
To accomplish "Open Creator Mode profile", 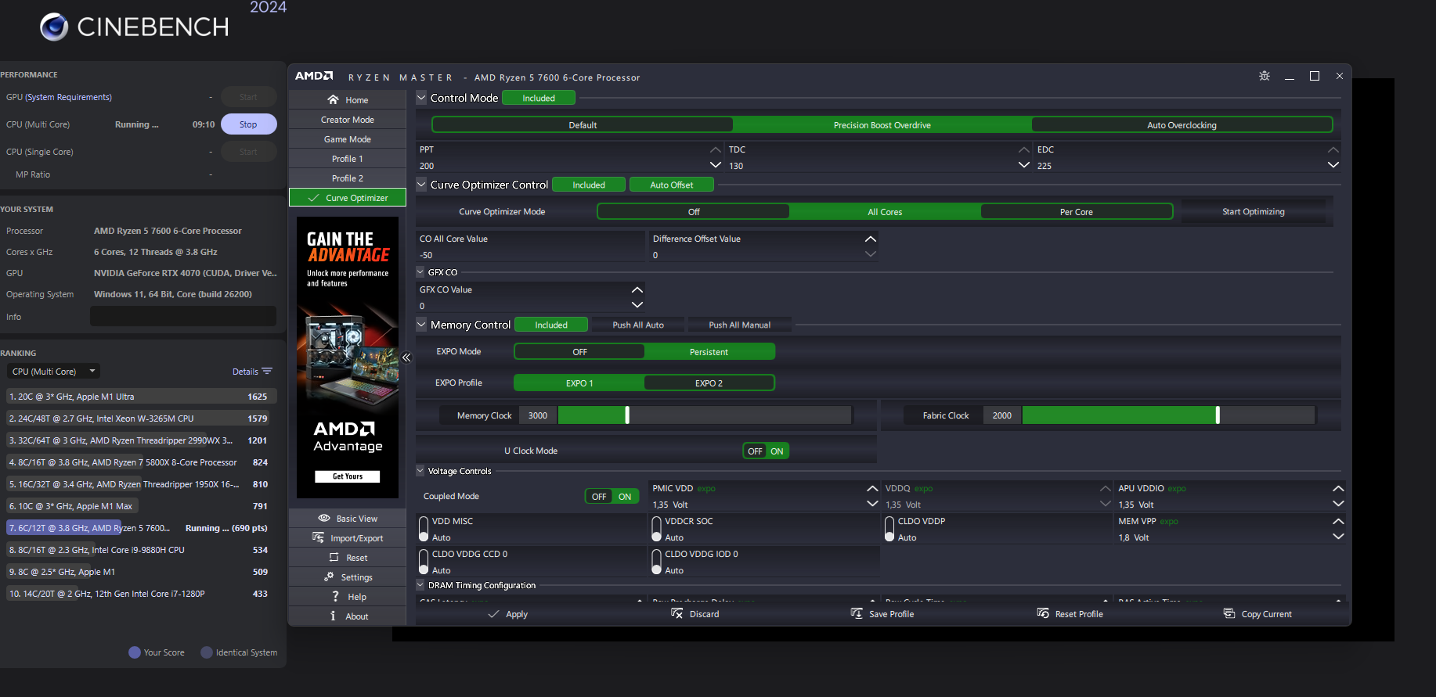I will (348, 120).
